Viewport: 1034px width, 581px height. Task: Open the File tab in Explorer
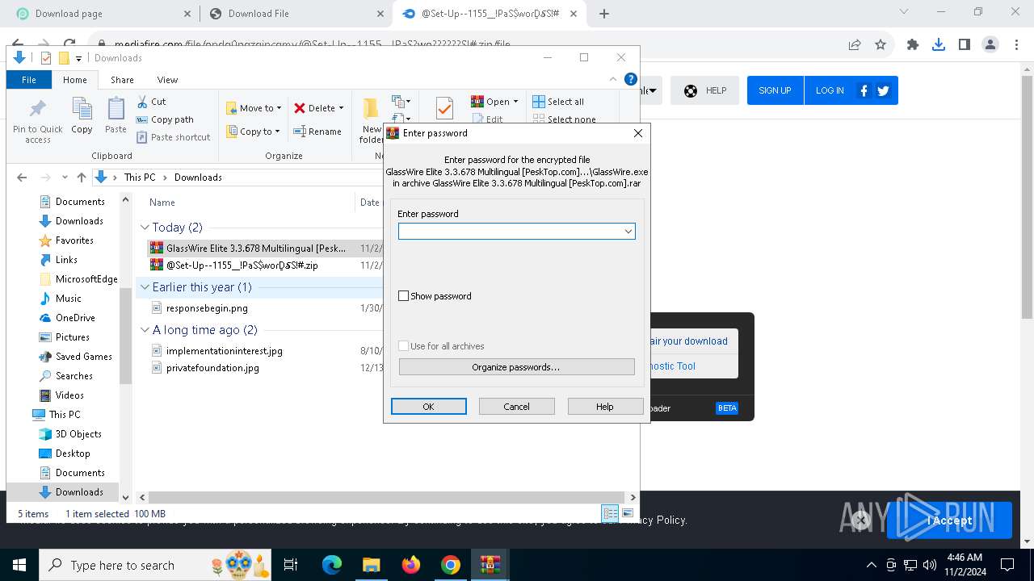(29, 80)
